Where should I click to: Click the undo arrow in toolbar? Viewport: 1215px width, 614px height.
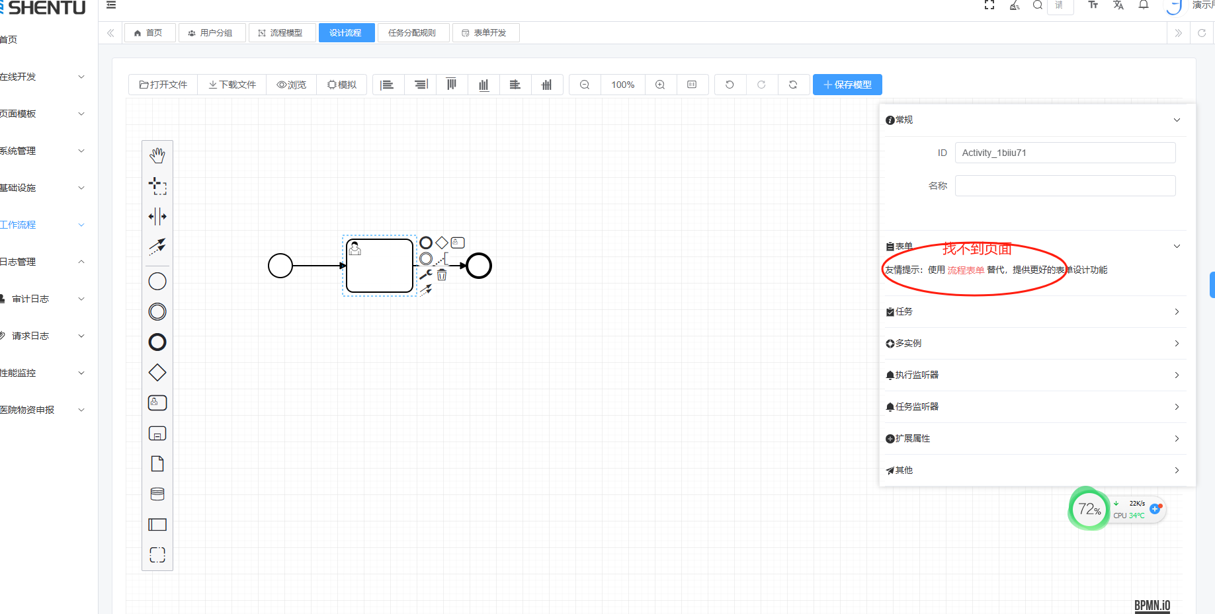click(x=730, y=85)
